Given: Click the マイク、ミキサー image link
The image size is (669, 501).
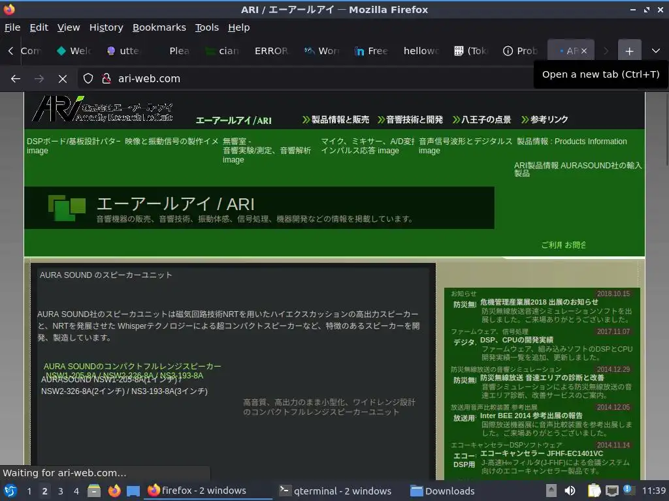Looking at the screenshot, I should point(367,145).
